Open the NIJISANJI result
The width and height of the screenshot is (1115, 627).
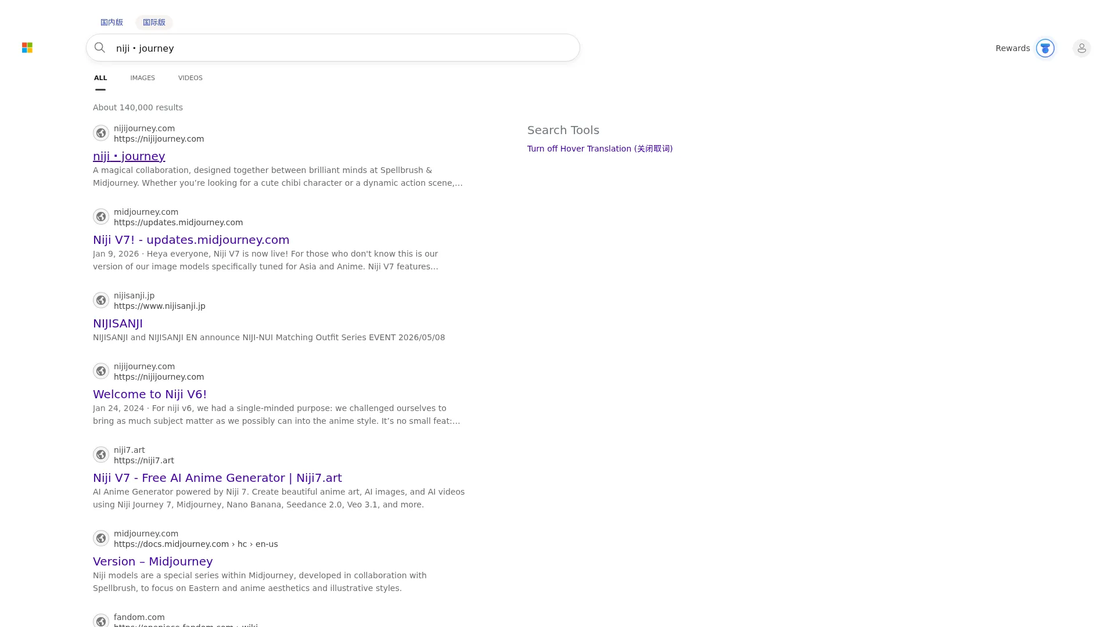pyautogui.click(x=118, y=323)
